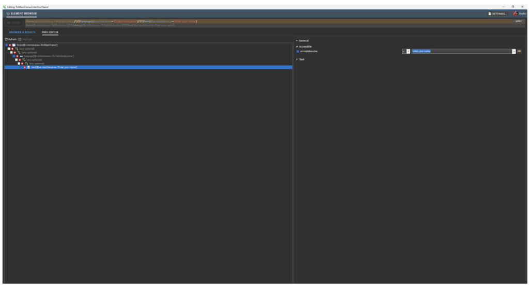Select the Path Editor tab
529x285 pixels.
[50, 33]
